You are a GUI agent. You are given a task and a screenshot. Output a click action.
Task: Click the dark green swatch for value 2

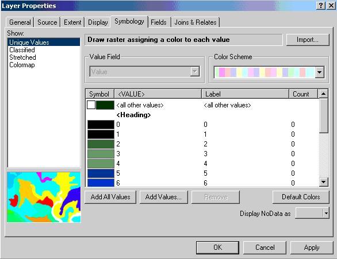[101, 144]
